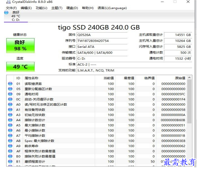This screenshot has height=171, width=198.
Task: Click the SMART list vertical scrollbar thumb
Action: coord(189,101)
